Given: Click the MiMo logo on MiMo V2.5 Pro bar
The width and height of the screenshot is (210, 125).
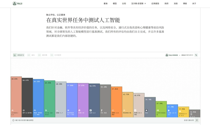Looking at the screenshot, I should (135, 111).
